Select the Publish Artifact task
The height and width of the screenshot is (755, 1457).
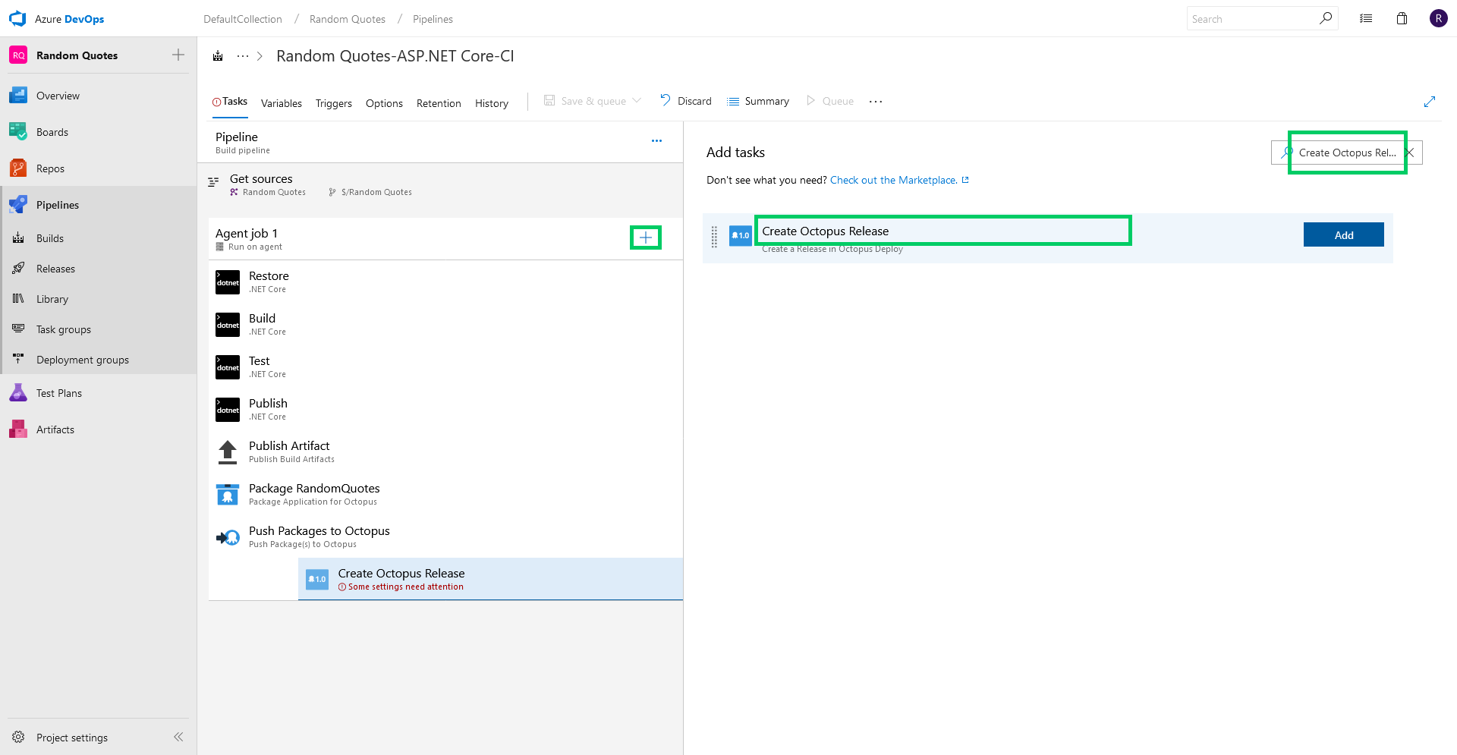445,451
